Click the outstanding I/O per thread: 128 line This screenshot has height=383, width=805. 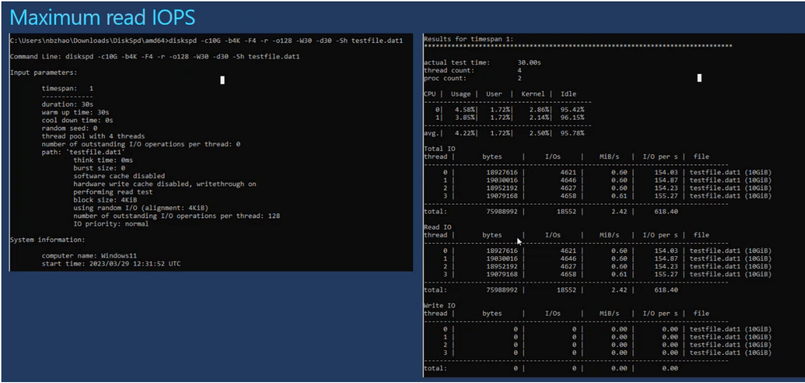[x=176, y=216]
